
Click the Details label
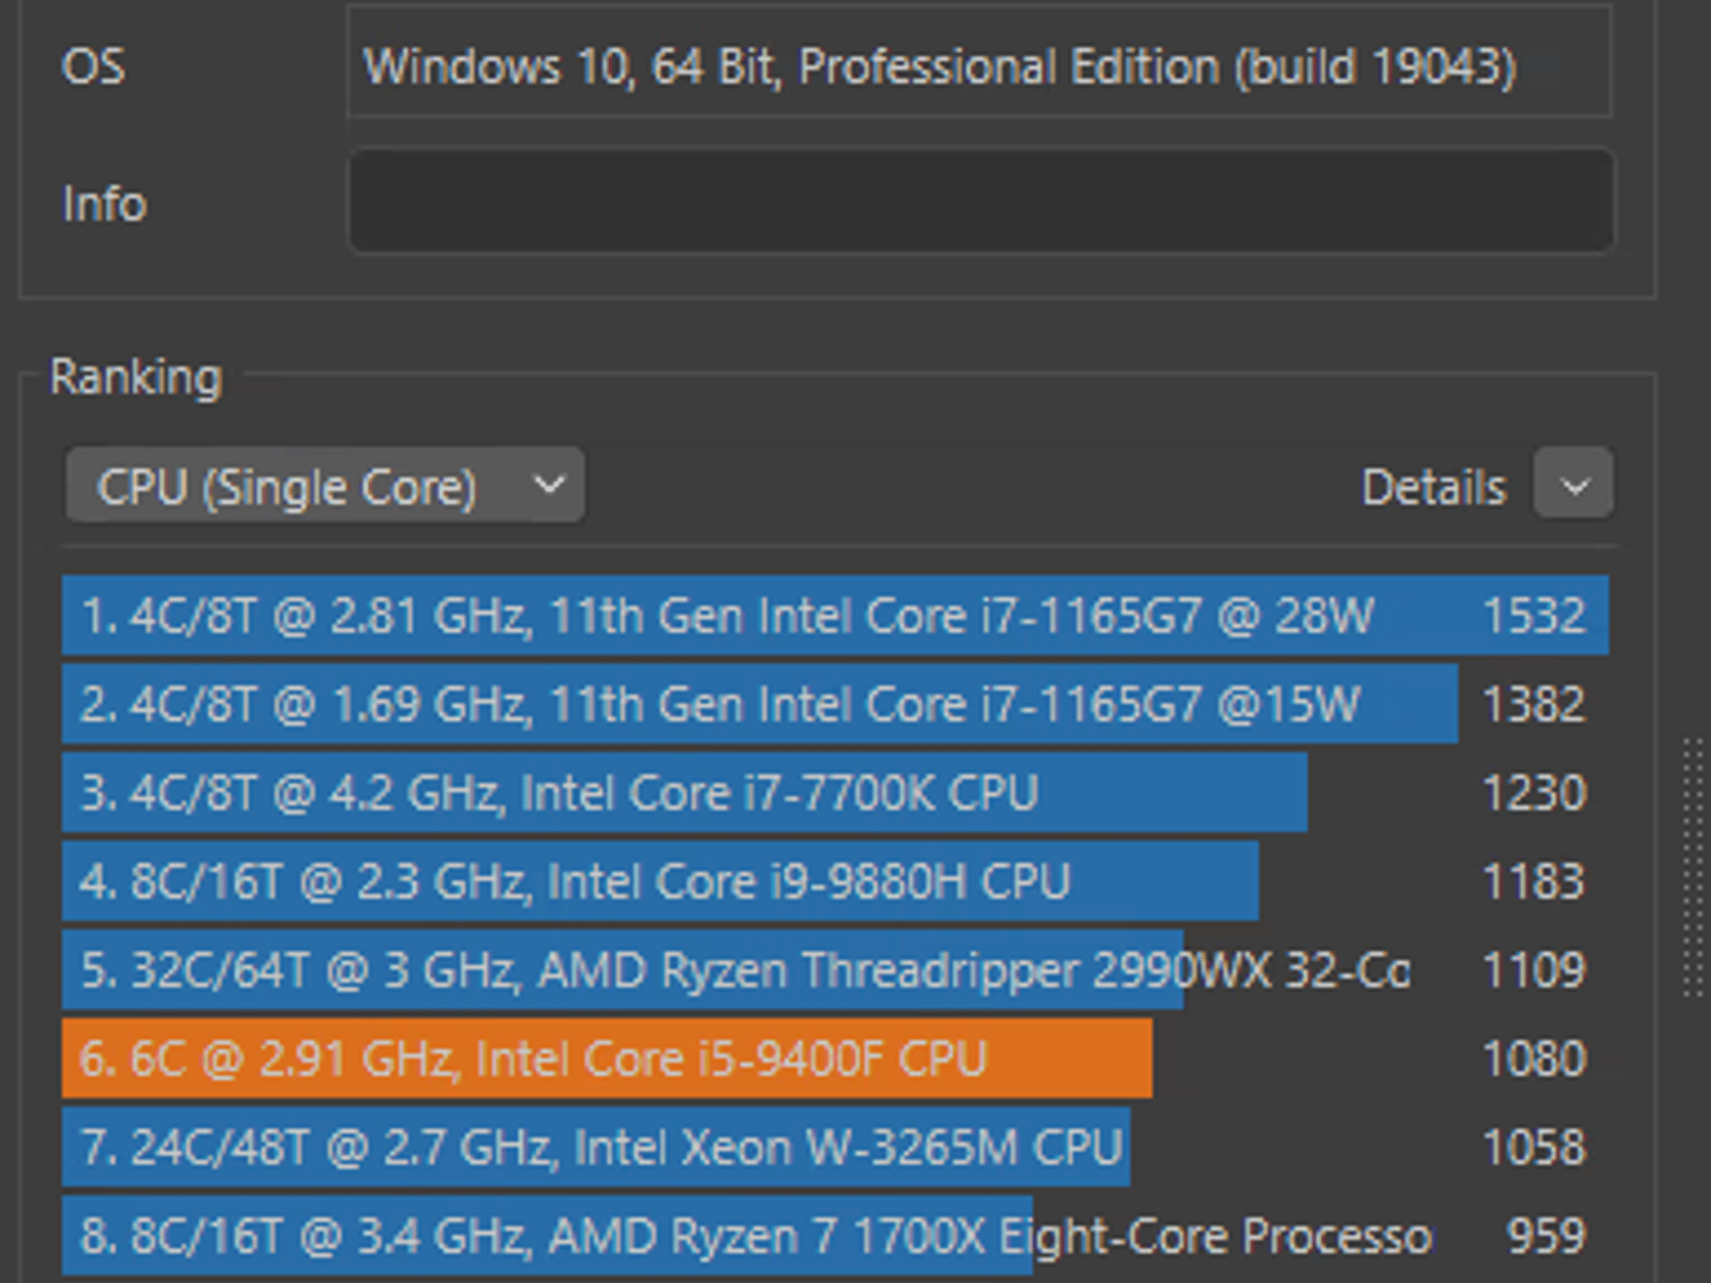[x=1434, y=486]
